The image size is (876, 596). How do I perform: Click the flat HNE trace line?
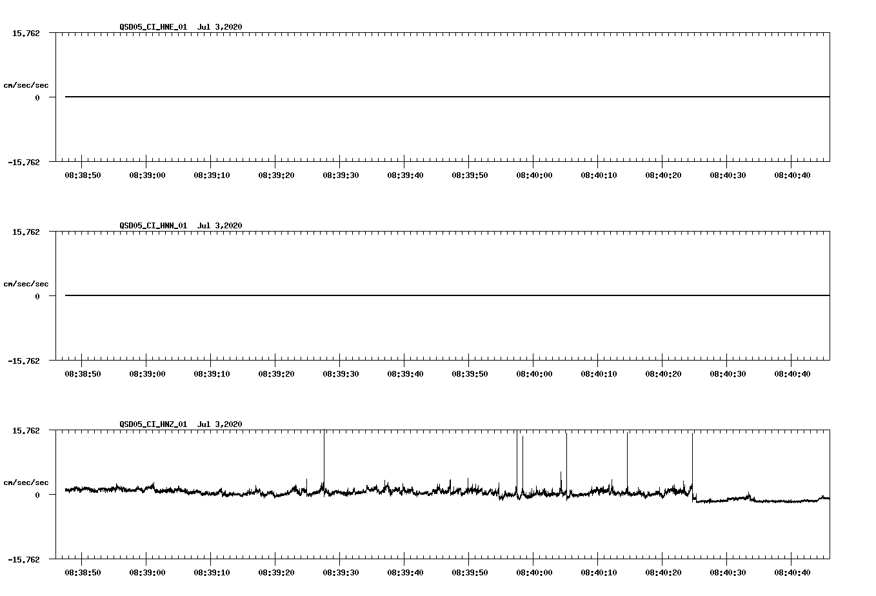point(447,97)
